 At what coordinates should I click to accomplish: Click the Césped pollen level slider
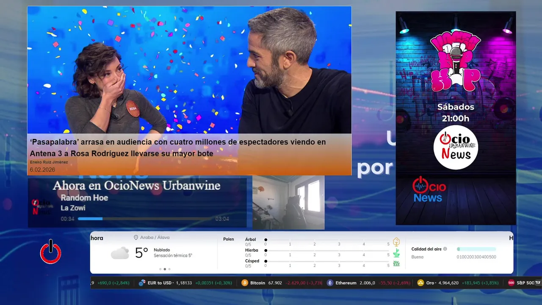[327, 261]
